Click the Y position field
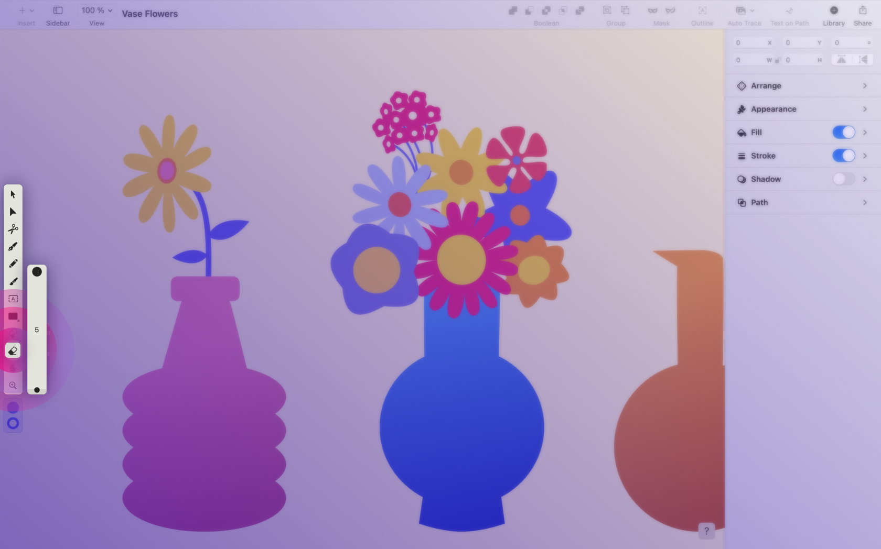Viewport: 881px width, 549px height. [803, 43]
